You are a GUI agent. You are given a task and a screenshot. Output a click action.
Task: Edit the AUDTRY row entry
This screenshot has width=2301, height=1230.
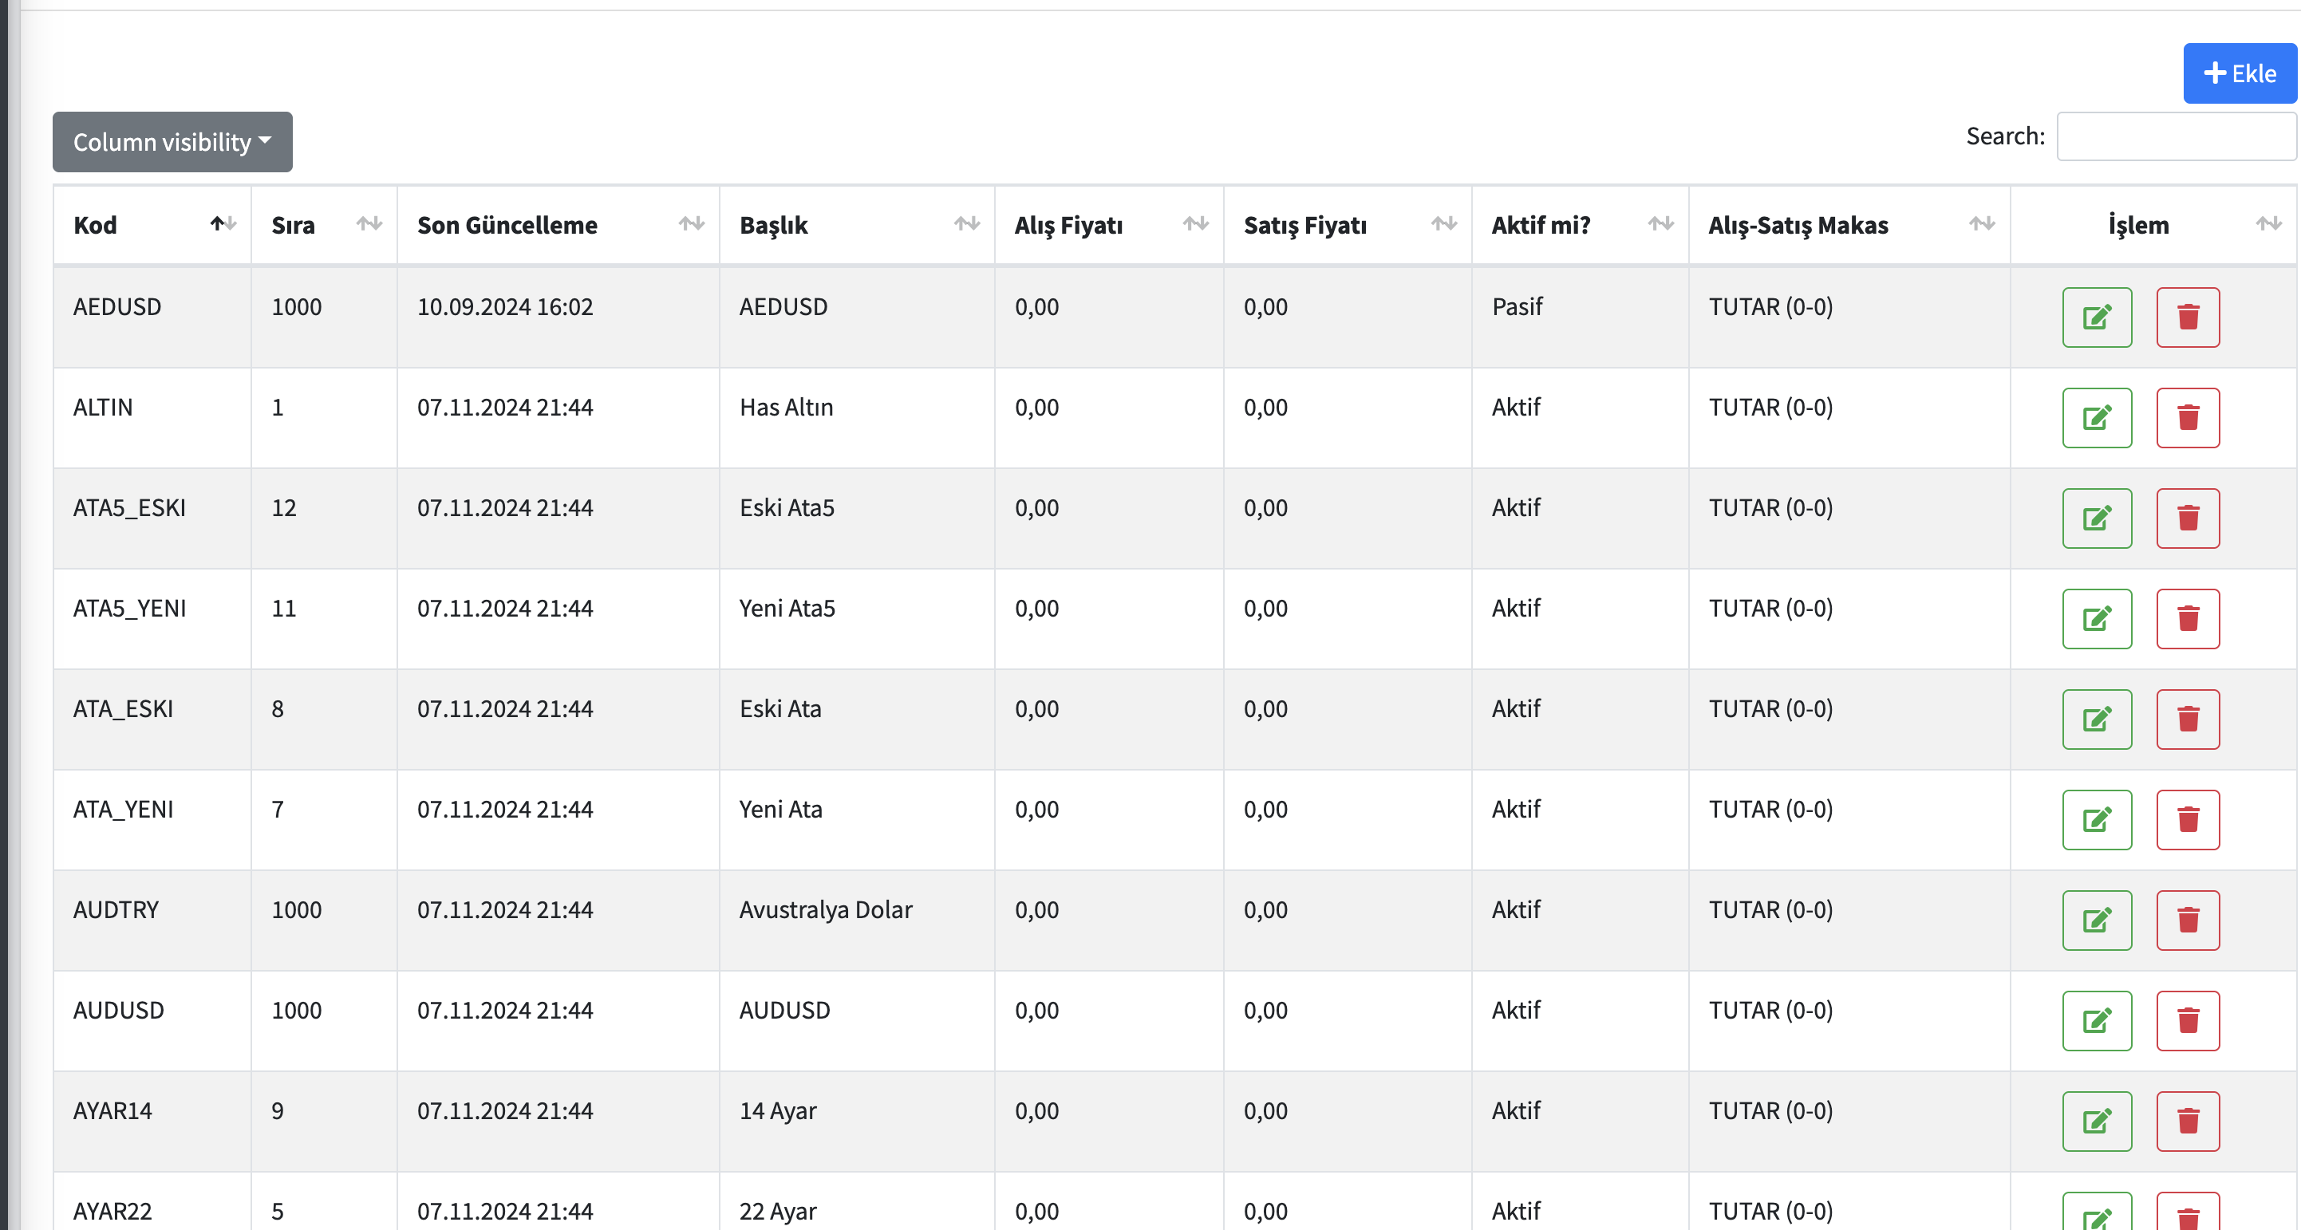coord(2097,920)
